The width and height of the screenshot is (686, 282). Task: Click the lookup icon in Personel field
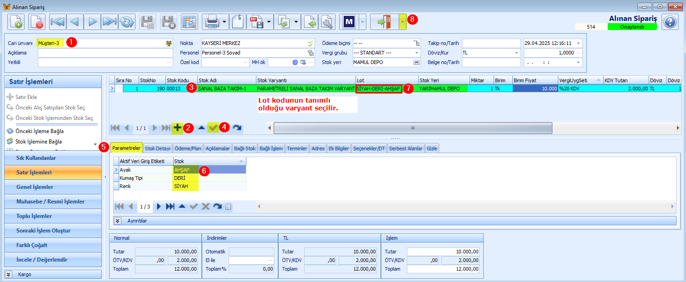click(x=310, y=53)
